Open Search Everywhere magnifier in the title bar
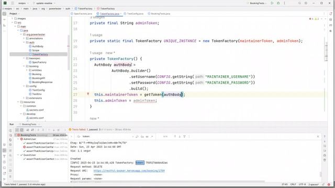Image resolution: width=335 pixels, height=188 pixels. pos(299,3)
